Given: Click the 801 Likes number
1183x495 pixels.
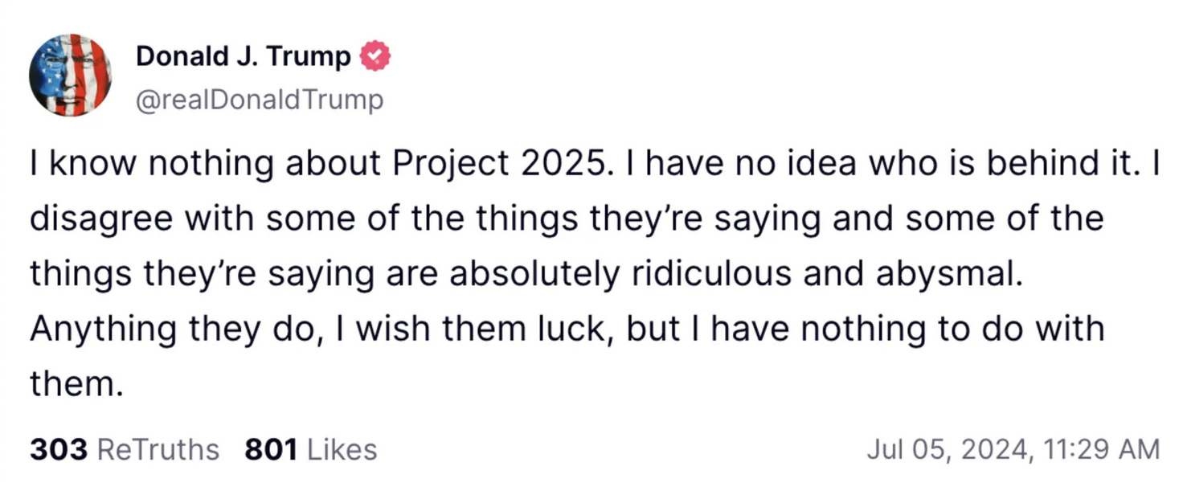Looking at the screenshot, I should tap(272, 449).
